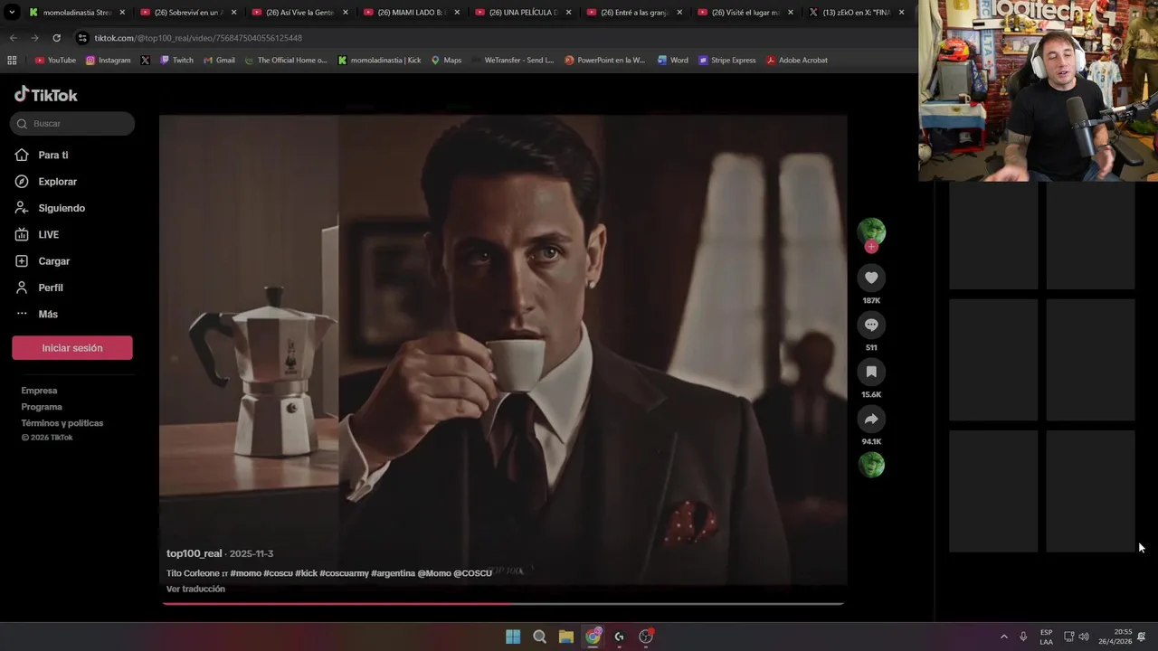Viewport: 1158px width, 651px height.
Task: Switch to momoladinastia Stream tab
Action: coord(78,13)
